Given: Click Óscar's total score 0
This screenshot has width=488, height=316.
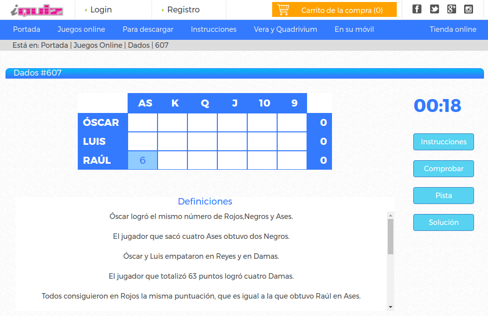Looking at the screenshot, I should pyautogui.click(x=324, y=122).
